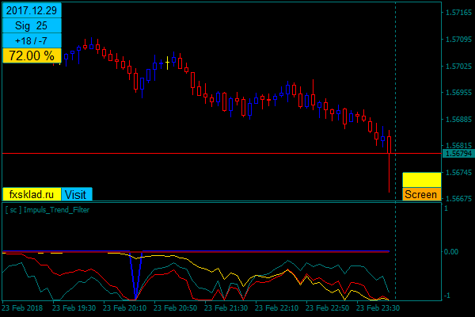Click the yellow box above Screen

pos(421,180)
